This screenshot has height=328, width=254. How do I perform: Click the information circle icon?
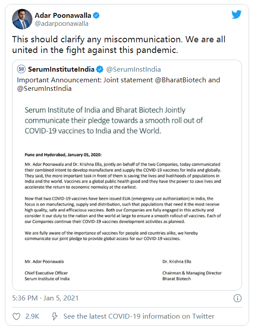(237, 298)
